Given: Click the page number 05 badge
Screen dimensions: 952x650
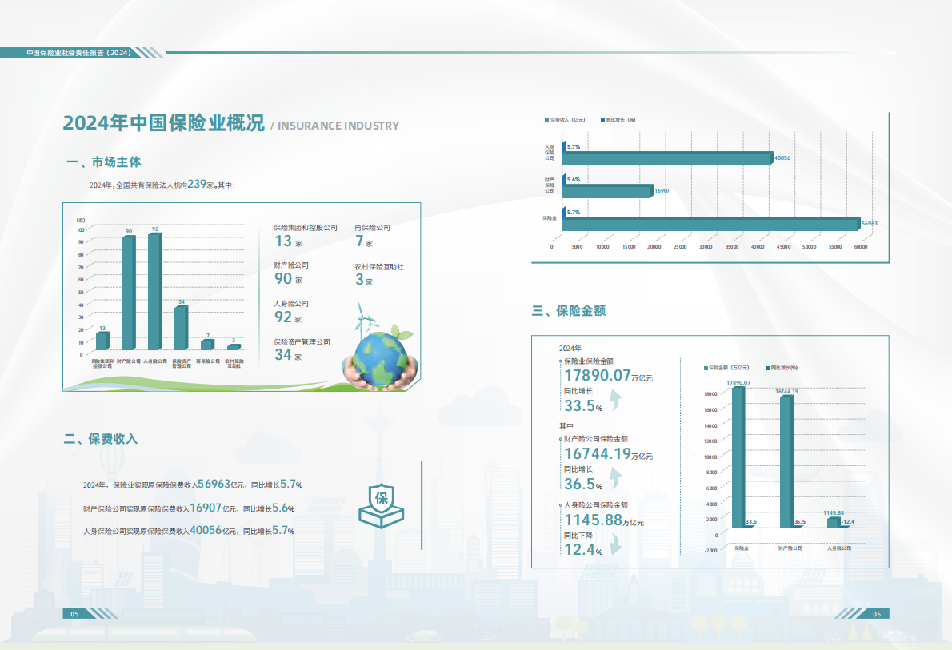Looking at the screenshot, I should [74, 614].
